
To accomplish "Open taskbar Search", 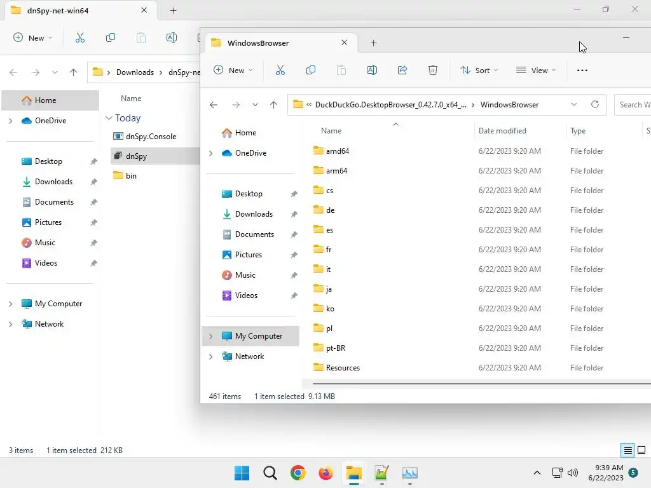I will pos(270,473).
